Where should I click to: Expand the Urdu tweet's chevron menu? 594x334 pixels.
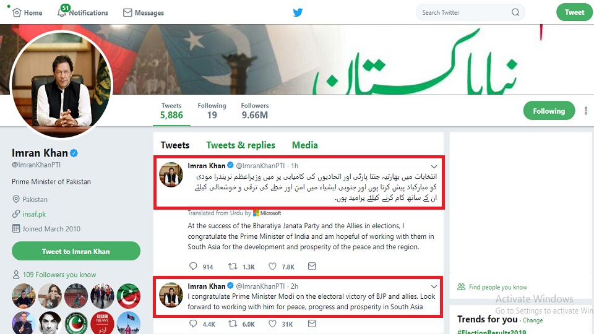(x=434, y=166)
